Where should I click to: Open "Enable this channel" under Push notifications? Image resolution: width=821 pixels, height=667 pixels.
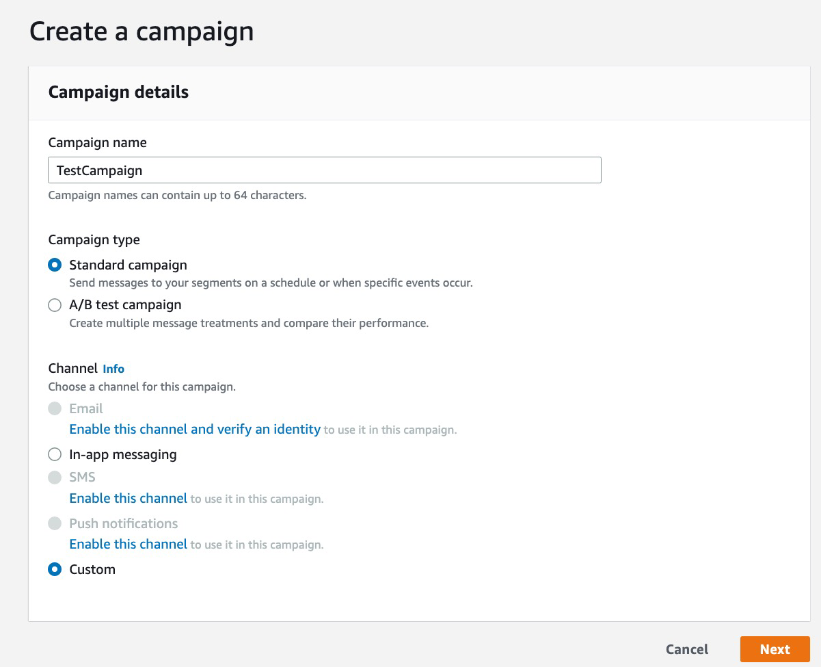click(128, 544)
